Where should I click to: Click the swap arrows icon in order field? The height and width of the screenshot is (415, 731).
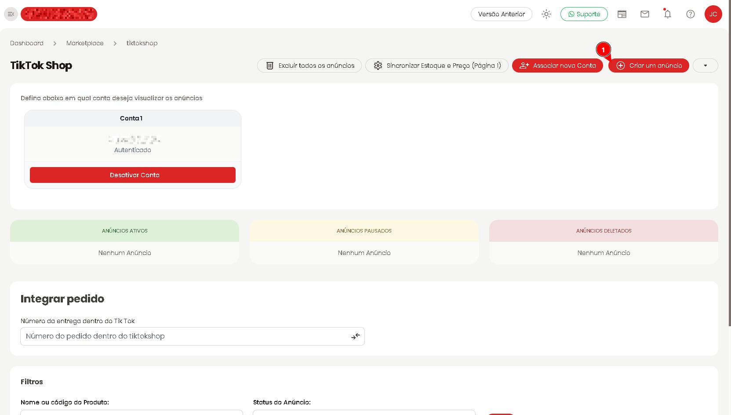pos(356,336)
